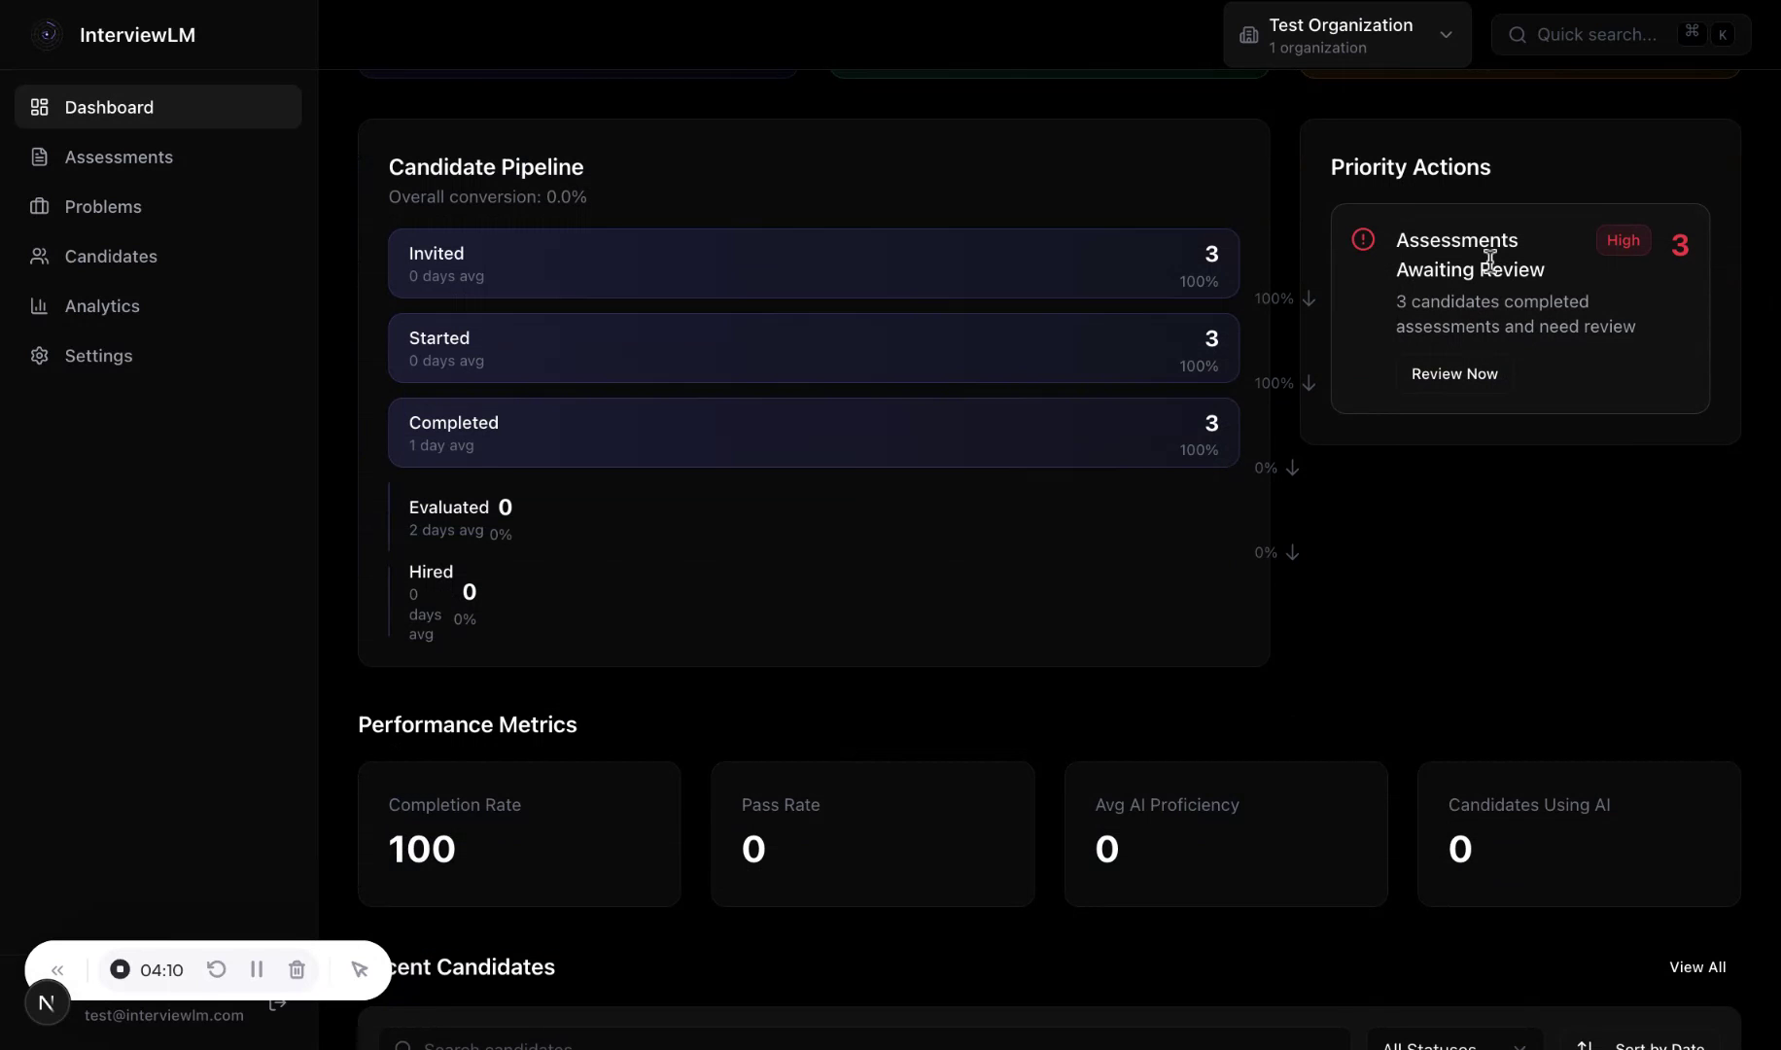The height and width of the screenshot is (1050, 1781).
Task: Select the Problems briefcase icon
Action: (x=39, y=206)
